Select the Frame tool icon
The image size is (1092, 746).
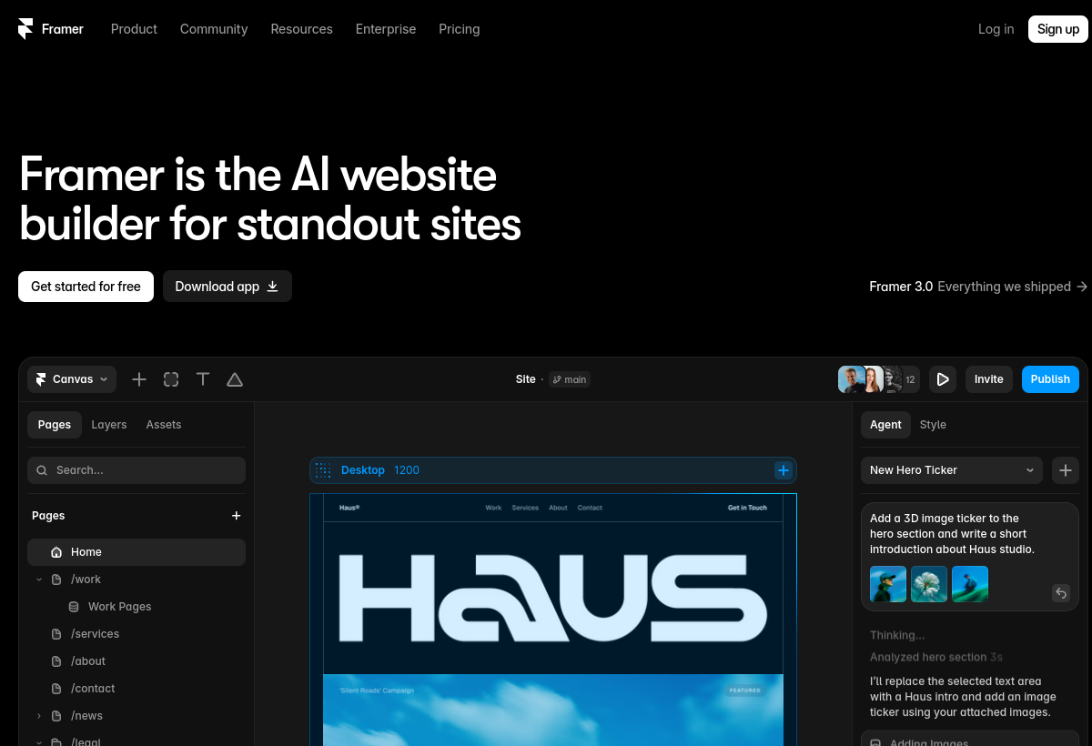tap(171, 379)
